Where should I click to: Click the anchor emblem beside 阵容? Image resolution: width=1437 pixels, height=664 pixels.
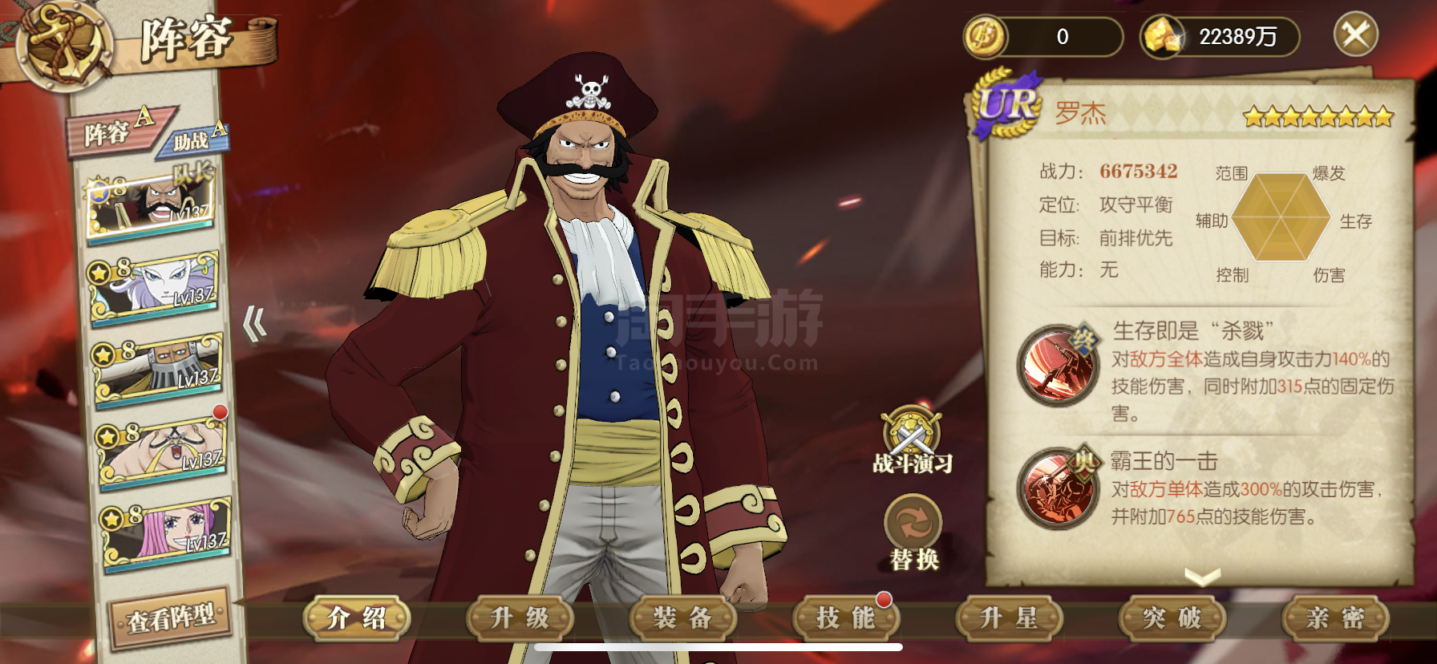tap(63, 43)
